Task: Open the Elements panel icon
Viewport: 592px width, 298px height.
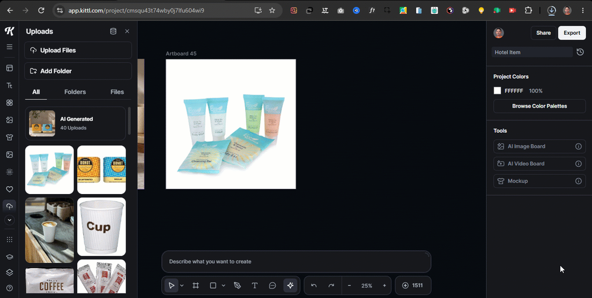Action: click(9, 103)
